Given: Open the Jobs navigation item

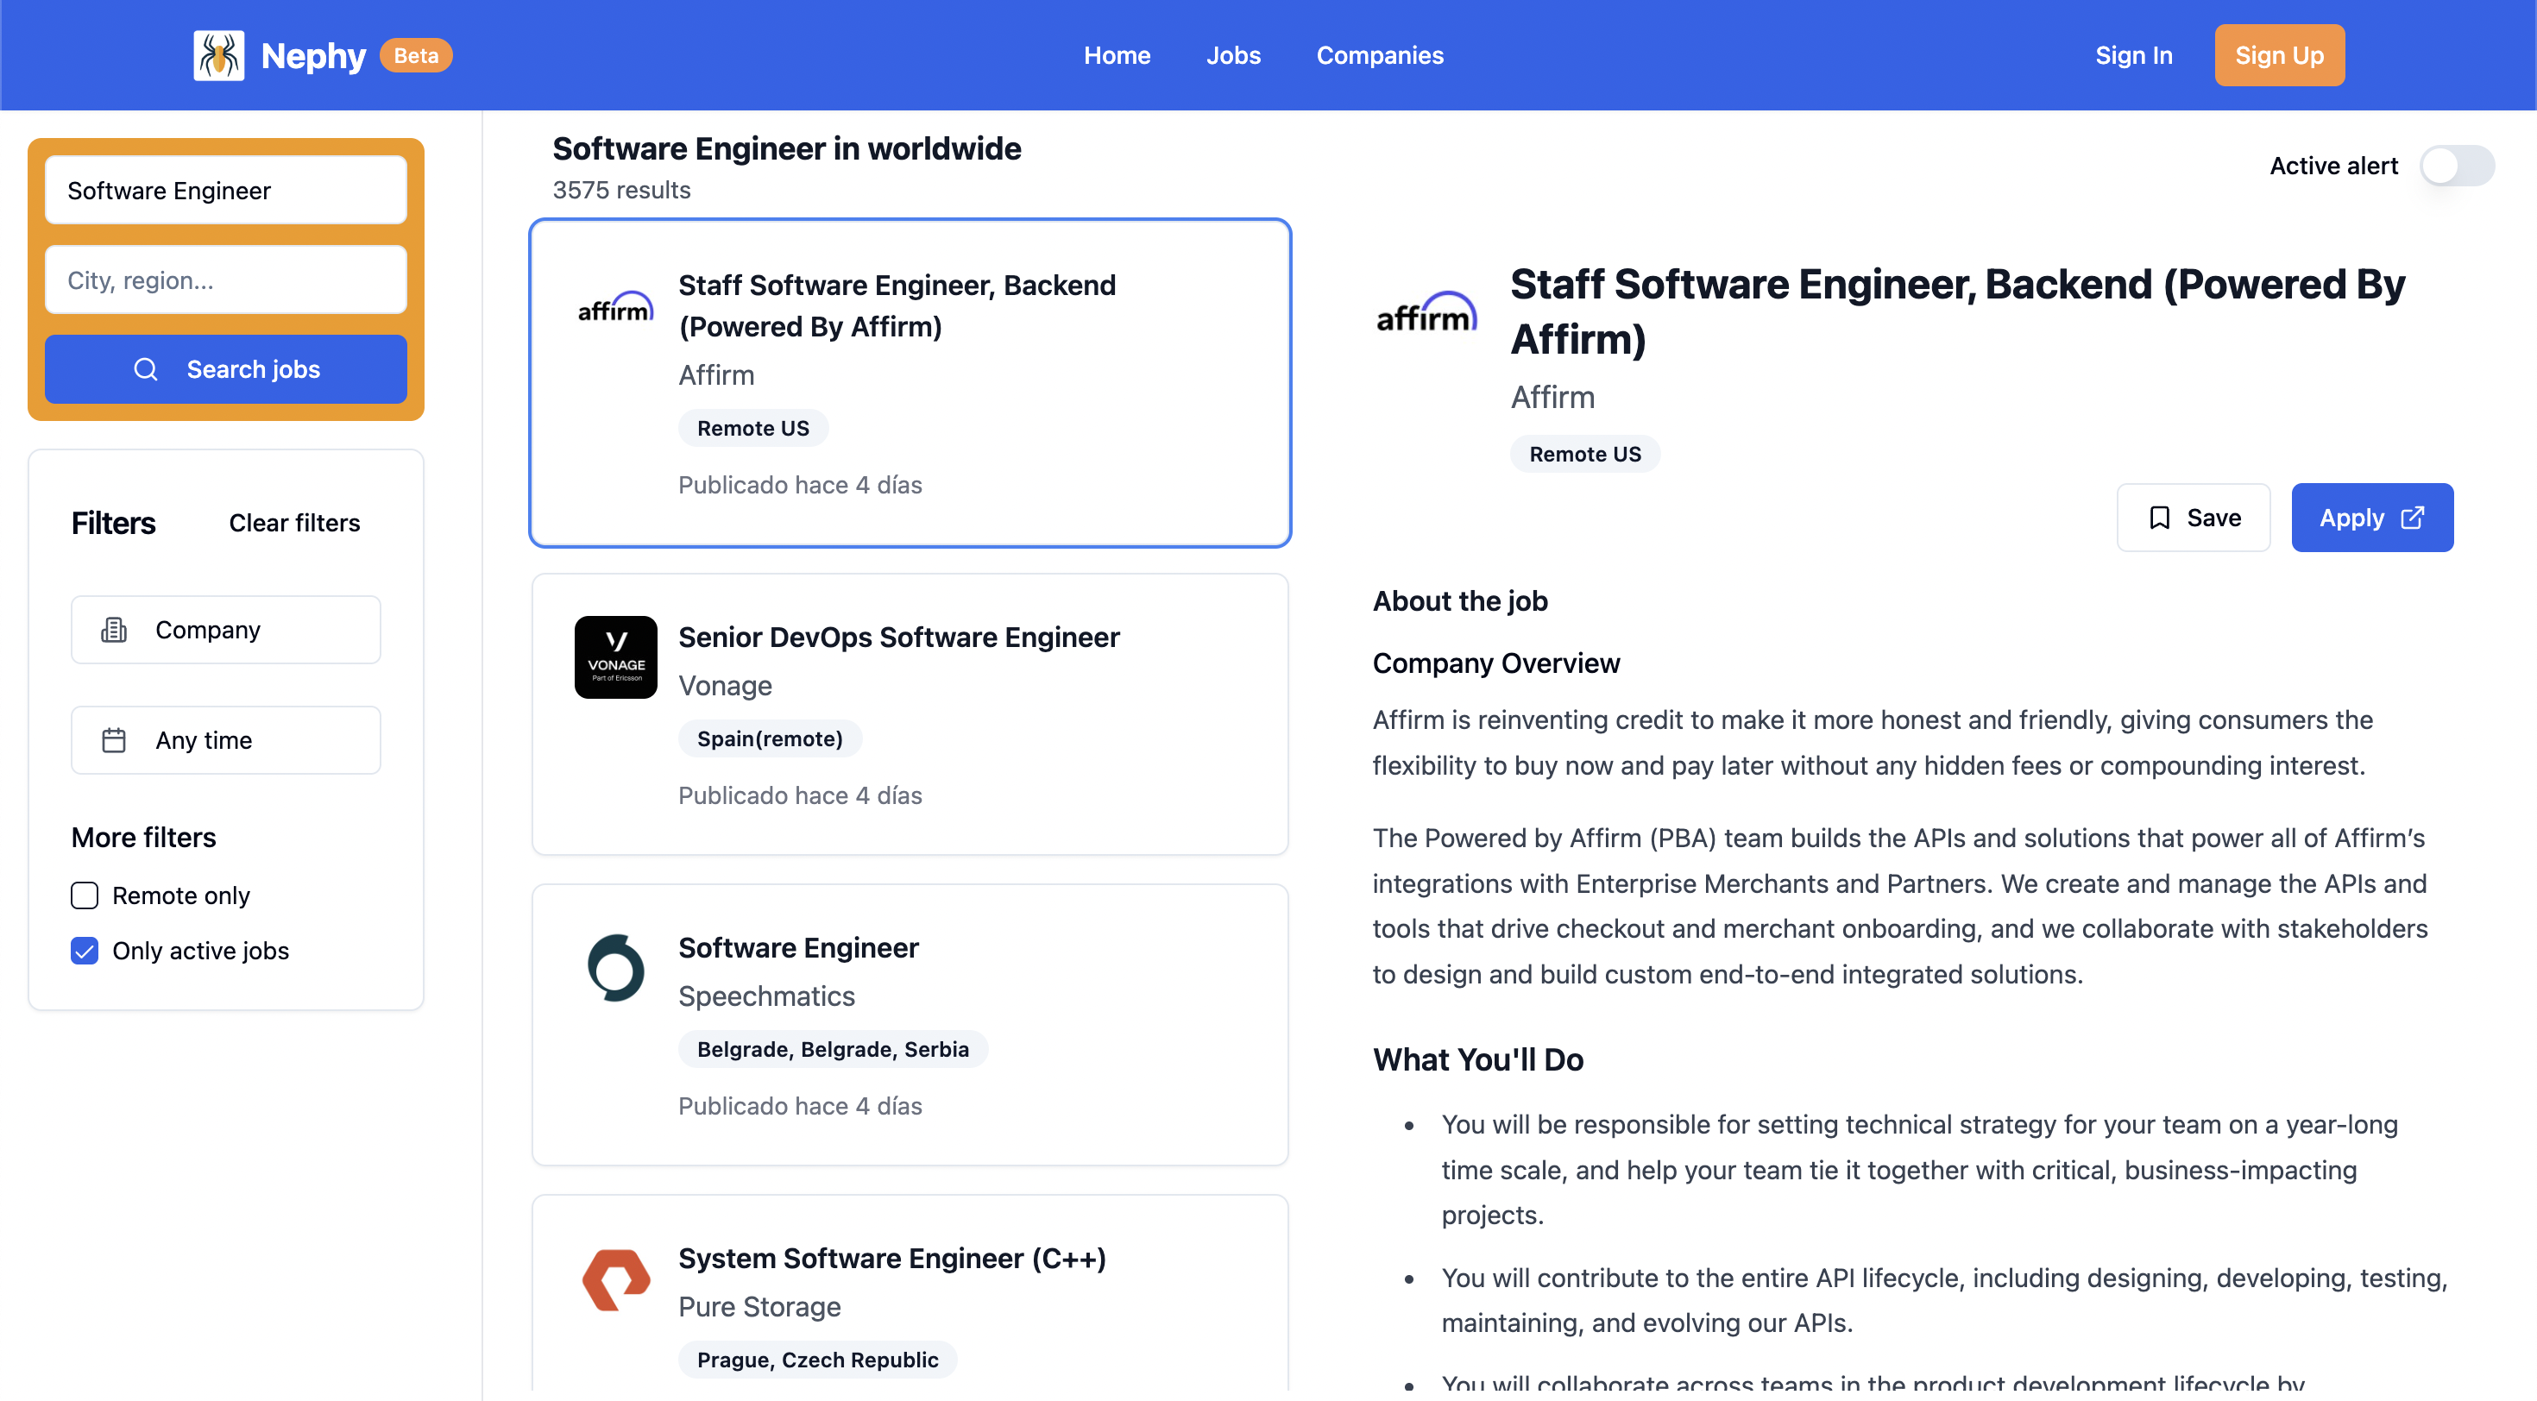Looking at the screenshot, I should [1233, 55].
